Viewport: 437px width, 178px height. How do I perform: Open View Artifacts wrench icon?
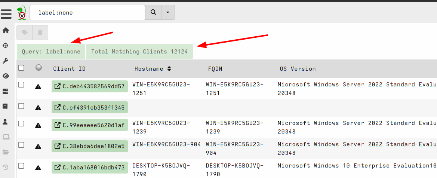click(x=6, y=61)
